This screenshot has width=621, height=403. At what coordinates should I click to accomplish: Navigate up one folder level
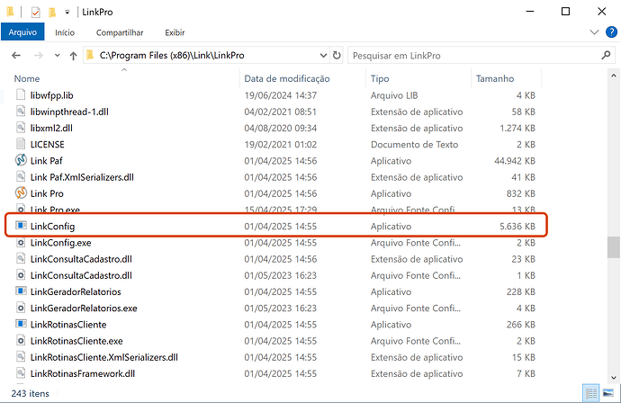point(73,56)
